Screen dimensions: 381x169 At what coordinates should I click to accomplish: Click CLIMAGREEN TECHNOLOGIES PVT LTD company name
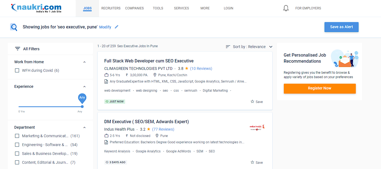138,68
